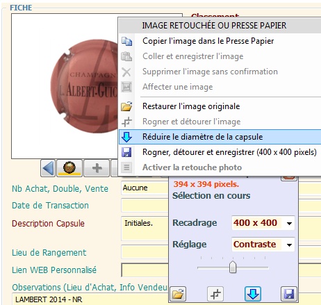Screen dimensions: 321x305
Task: Click the open folder icon beside Restaurer
Action: tap(126, 106)
